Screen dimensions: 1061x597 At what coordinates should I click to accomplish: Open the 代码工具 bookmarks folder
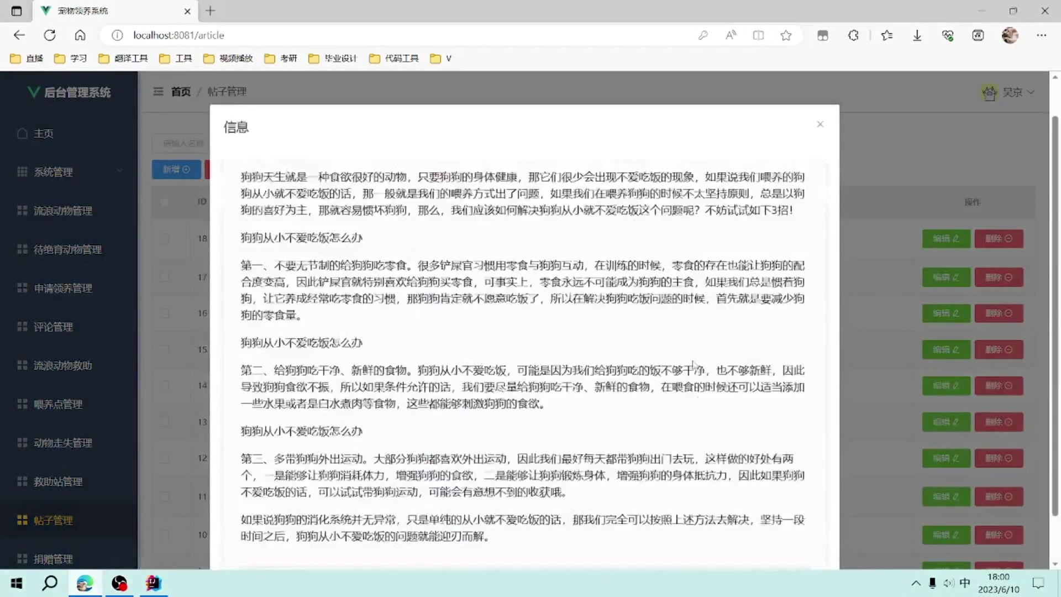tap(393, 59)
